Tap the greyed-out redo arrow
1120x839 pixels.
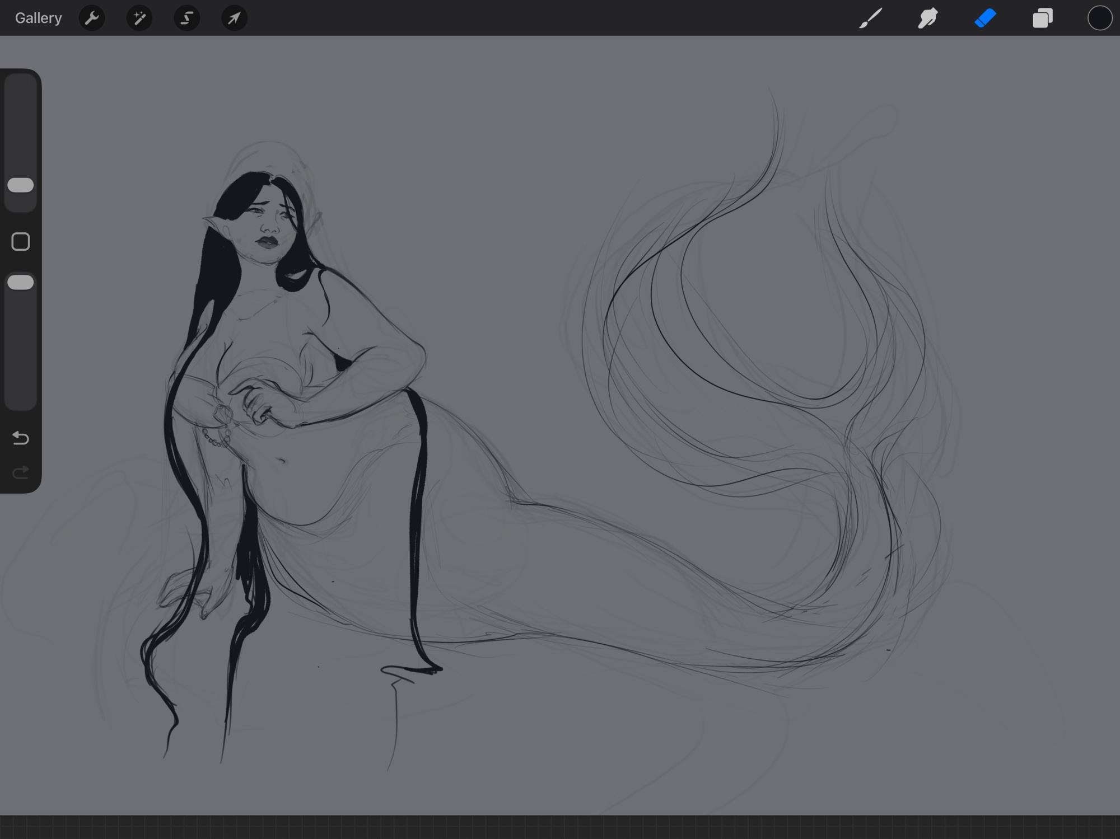pos(21,473)
